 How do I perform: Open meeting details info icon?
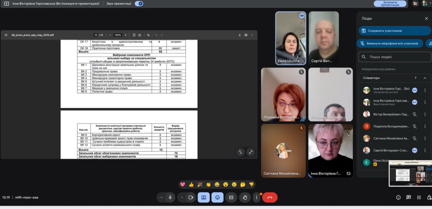(x=398, y=197)
